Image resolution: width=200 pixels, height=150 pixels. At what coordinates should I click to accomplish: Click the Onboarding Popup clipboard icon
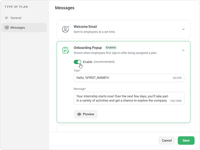[x=66, y=50]
